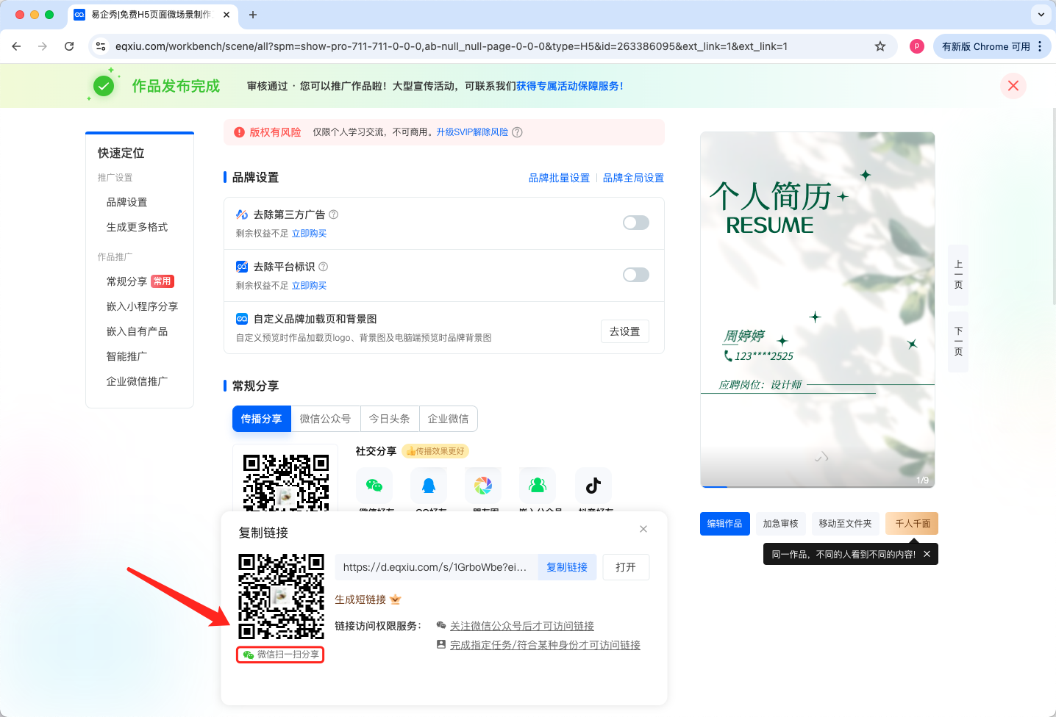
Task: View site information icon in address bar
Action: tap(101, 46)
